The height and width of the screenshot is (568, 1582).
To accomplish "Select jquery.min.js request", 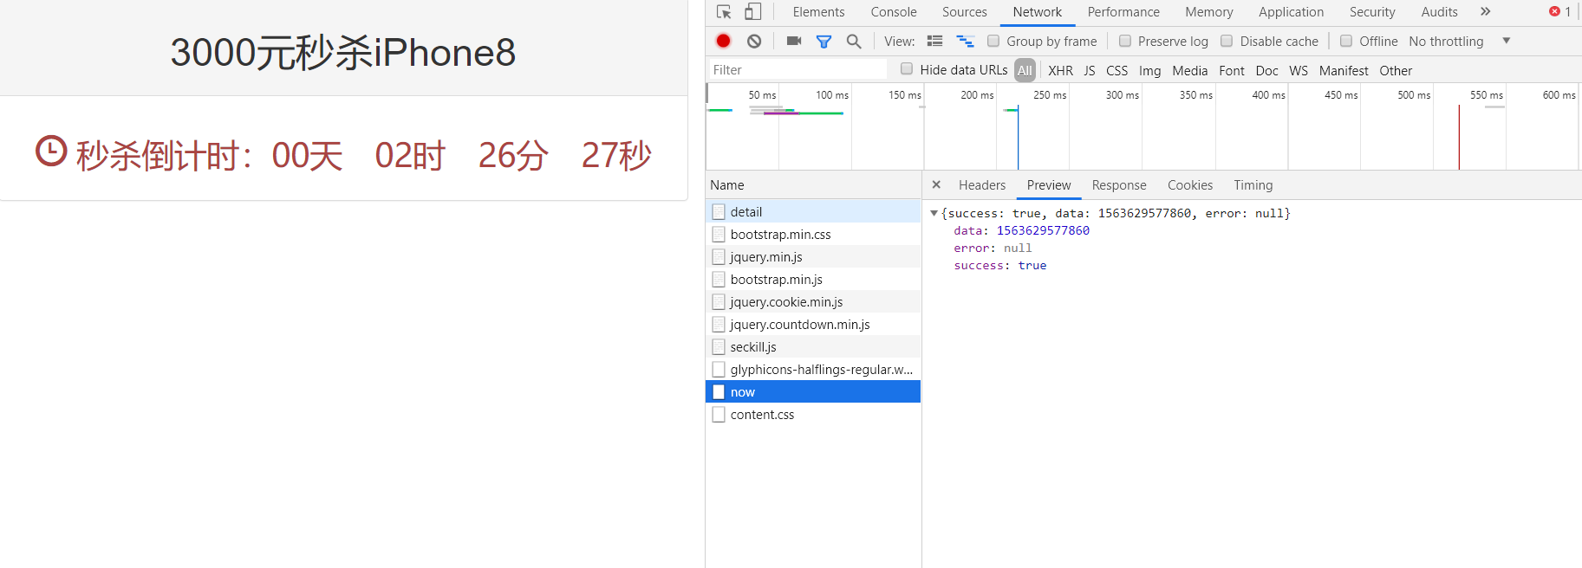I will click(x=813, y=256).
